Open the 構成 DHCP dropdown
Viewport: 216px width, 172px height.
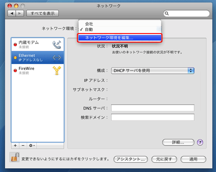(152, 71)
